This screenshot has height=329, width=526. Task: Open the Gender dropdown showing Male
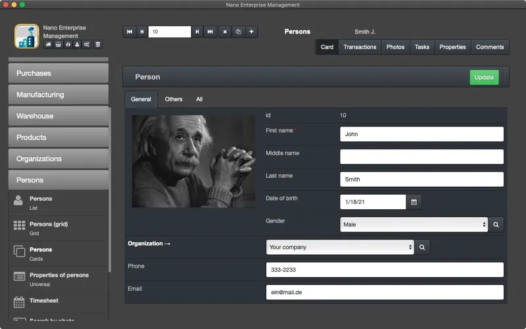pyautogui.click(x=414, y=224)
